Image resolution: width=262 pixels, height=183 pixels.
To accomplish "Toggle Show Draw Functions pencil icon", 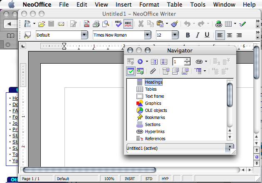I will [242, 24].
